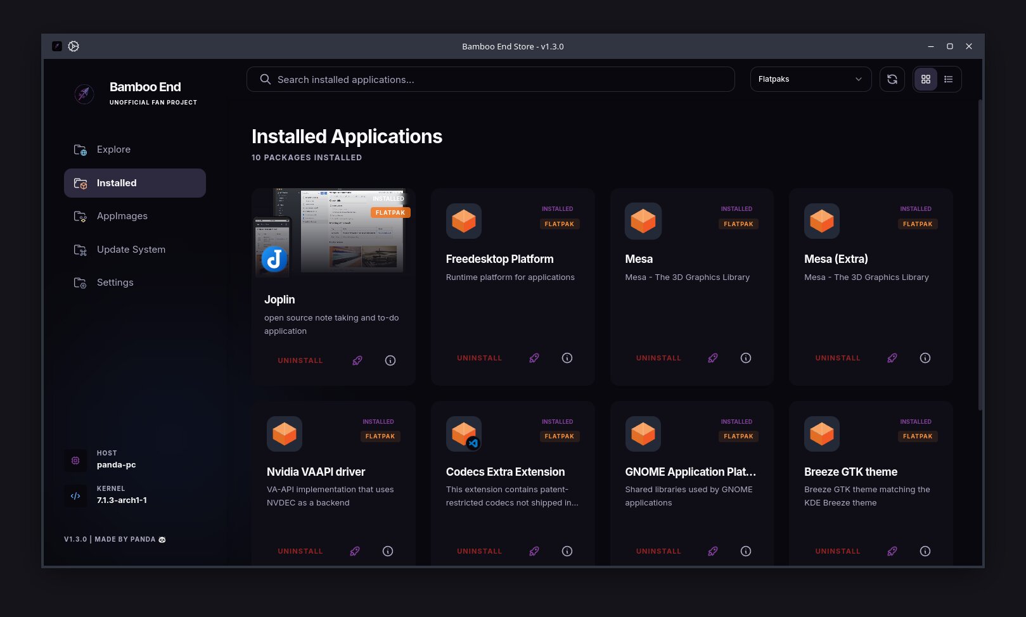Go to the Explore section
The height and width of the screenshot is (617, 1026).
[135, 149]
